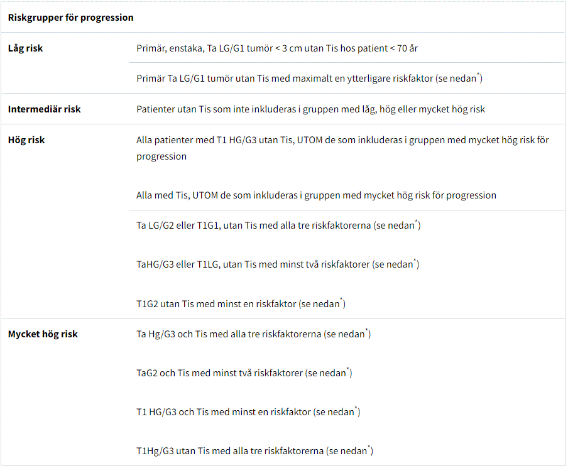Select the 'Låg risk' row label
Screen dimensions: 568x468
[26, 48]
